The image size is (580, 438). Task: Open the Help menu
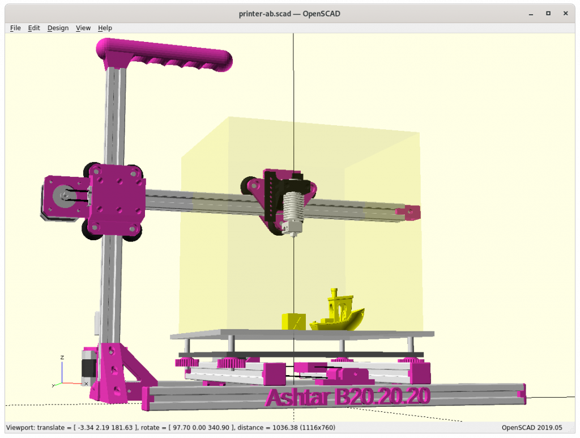[105, 28]
